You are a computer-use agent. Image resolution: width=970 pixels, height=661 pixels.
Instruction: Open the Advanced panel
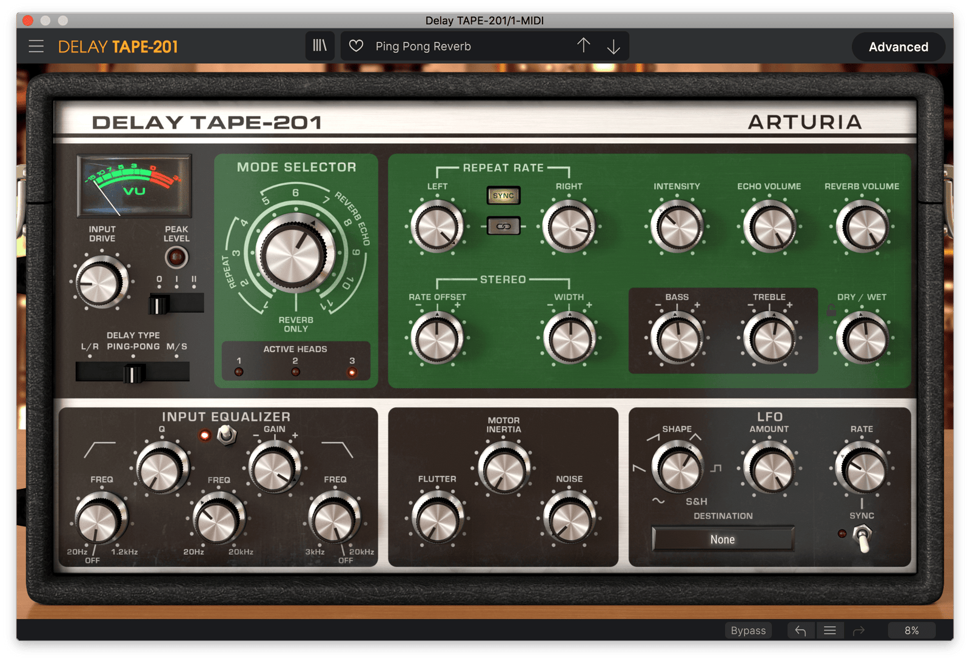point(898,47)
